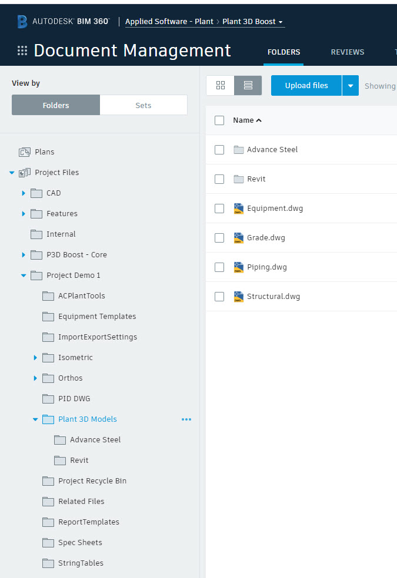397x578 pixels.
Task: Open Plant 3D Models options ellipsis
Action: pyautogui.click(x=186, y=419)
